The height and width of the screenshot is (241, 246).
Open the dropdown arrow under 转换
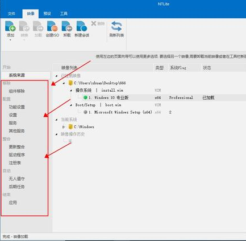pos(24,40)
